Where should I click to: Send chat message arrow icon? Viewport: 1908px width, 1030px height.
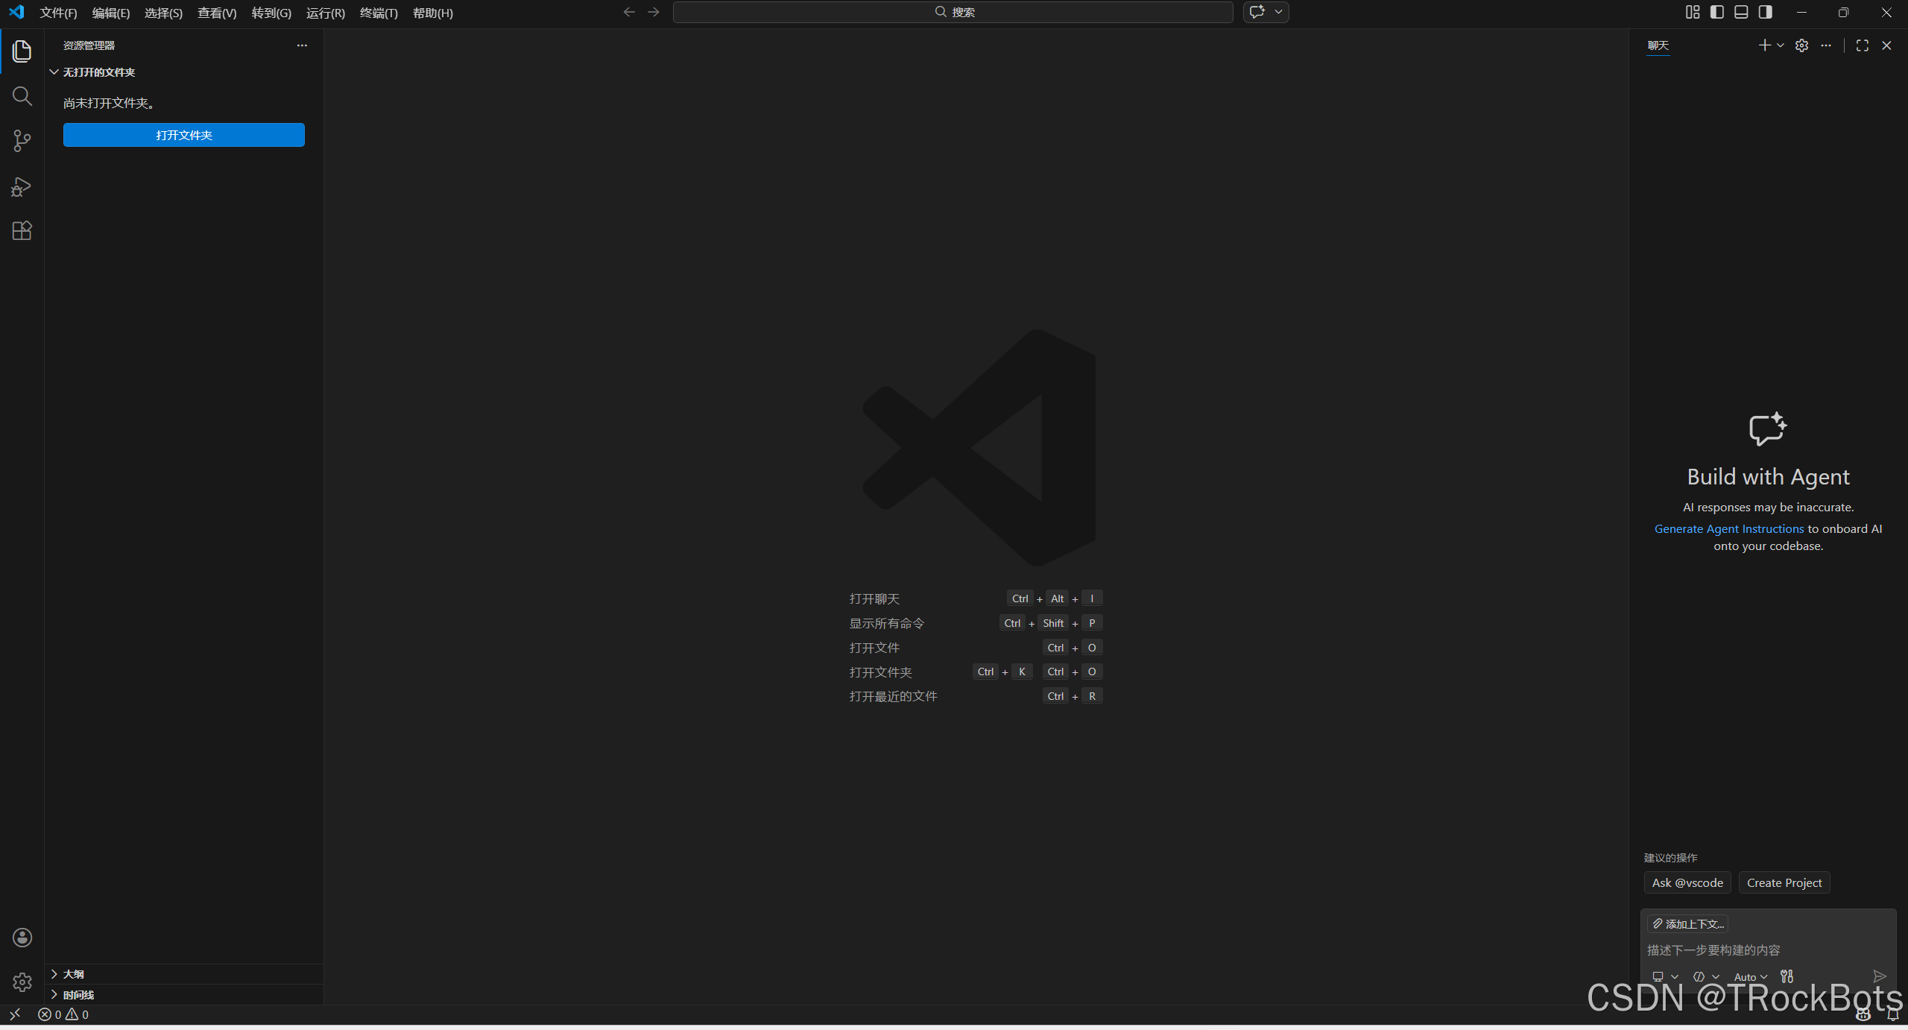coord(1879,976)
